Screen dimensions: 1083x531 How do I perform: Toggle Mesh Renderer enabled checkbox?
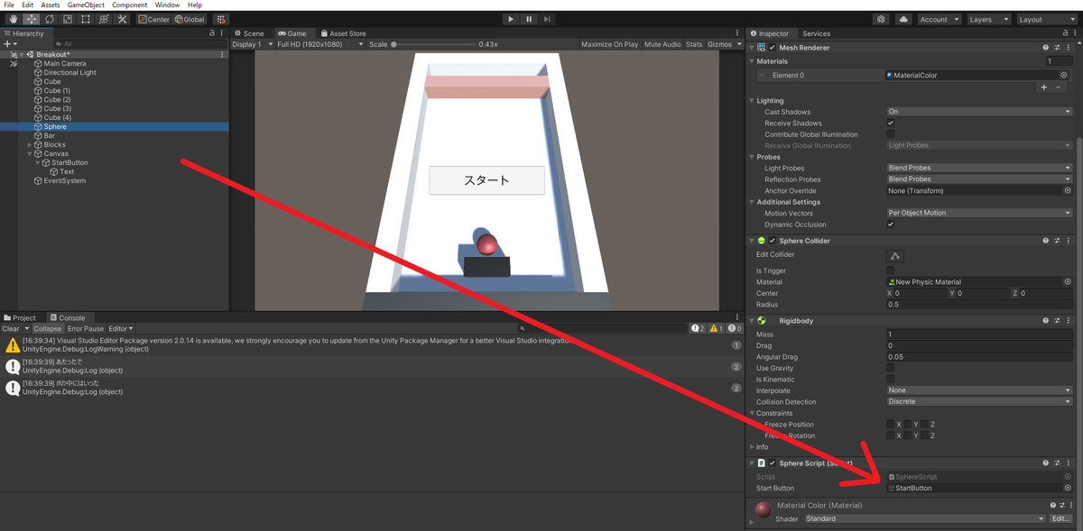click(x=773, y=48)
